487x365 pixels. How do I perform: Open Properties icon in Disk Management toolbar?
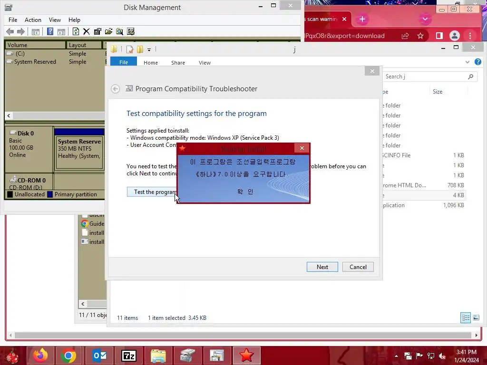[97, 31]
